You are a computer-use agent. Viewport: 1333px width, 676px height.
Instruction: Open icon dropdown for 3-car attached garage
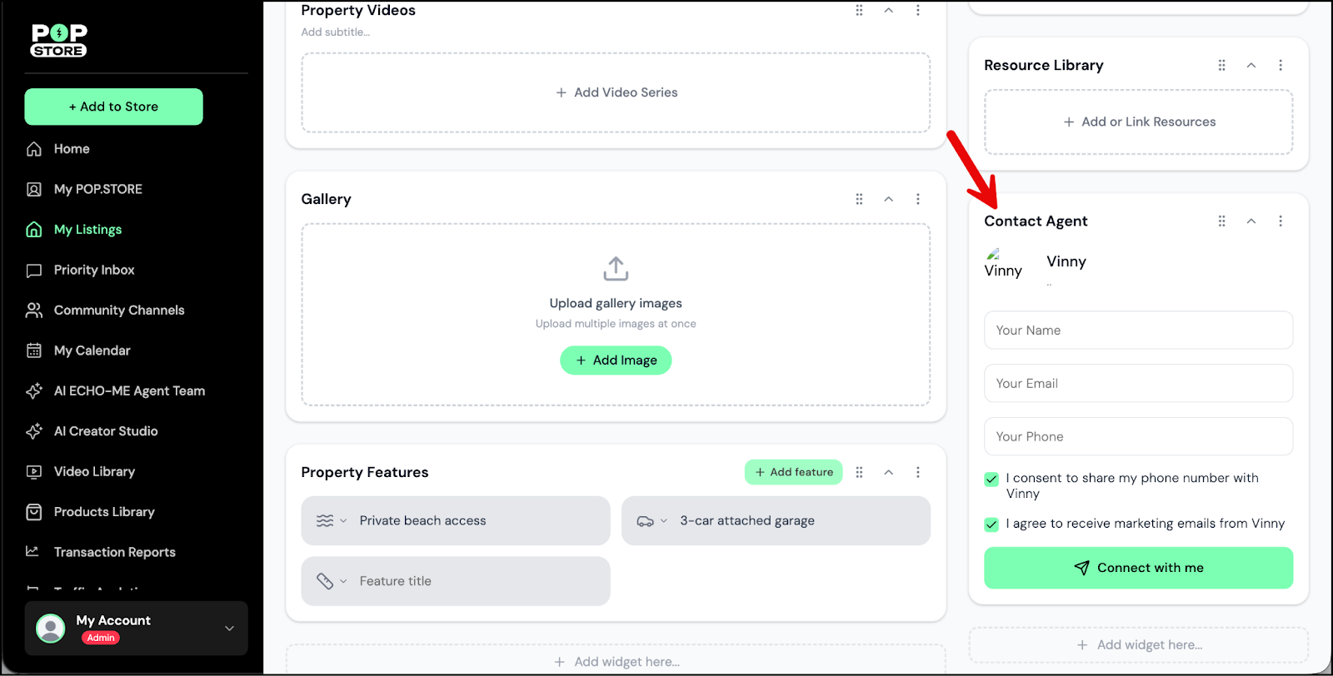click(x=652, y=521)
